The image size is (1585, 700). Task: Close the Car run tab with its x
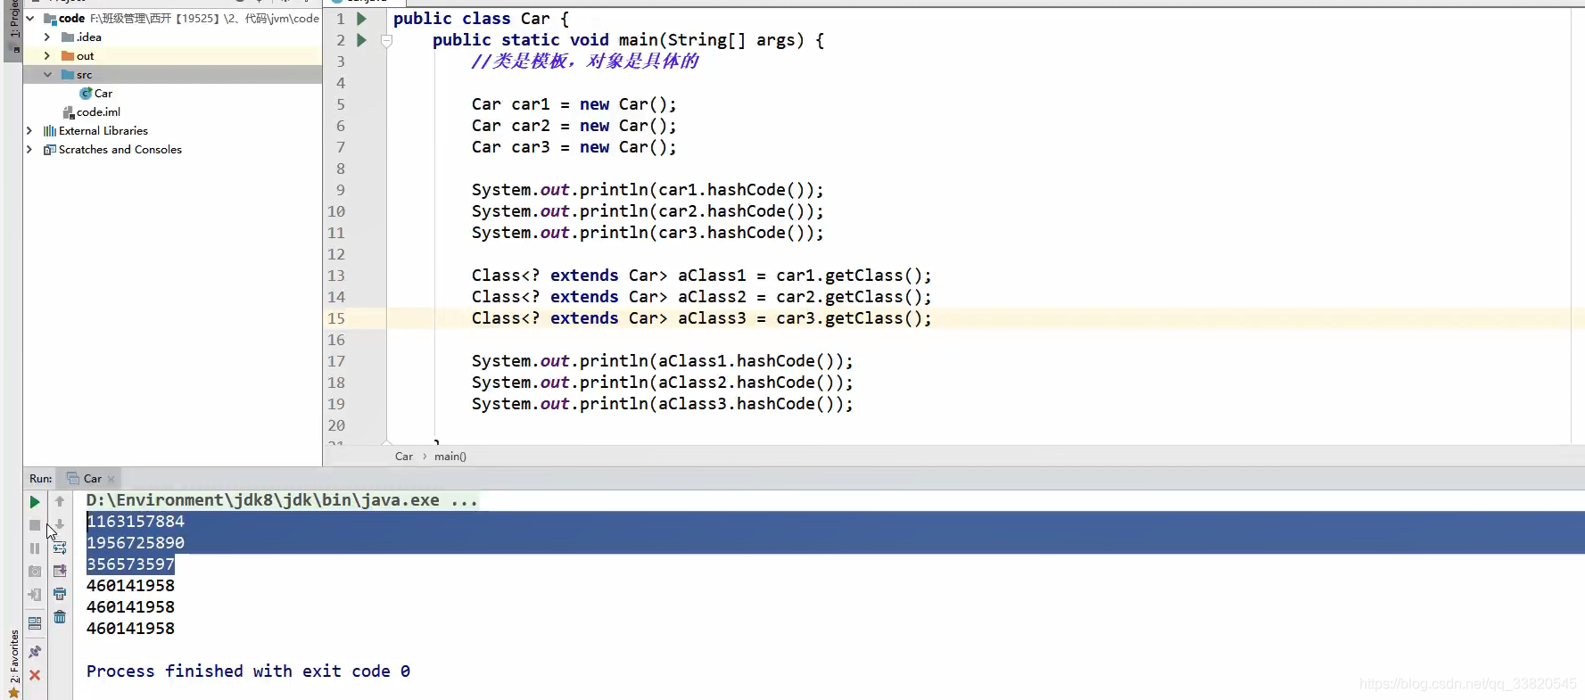coord(111,479)
